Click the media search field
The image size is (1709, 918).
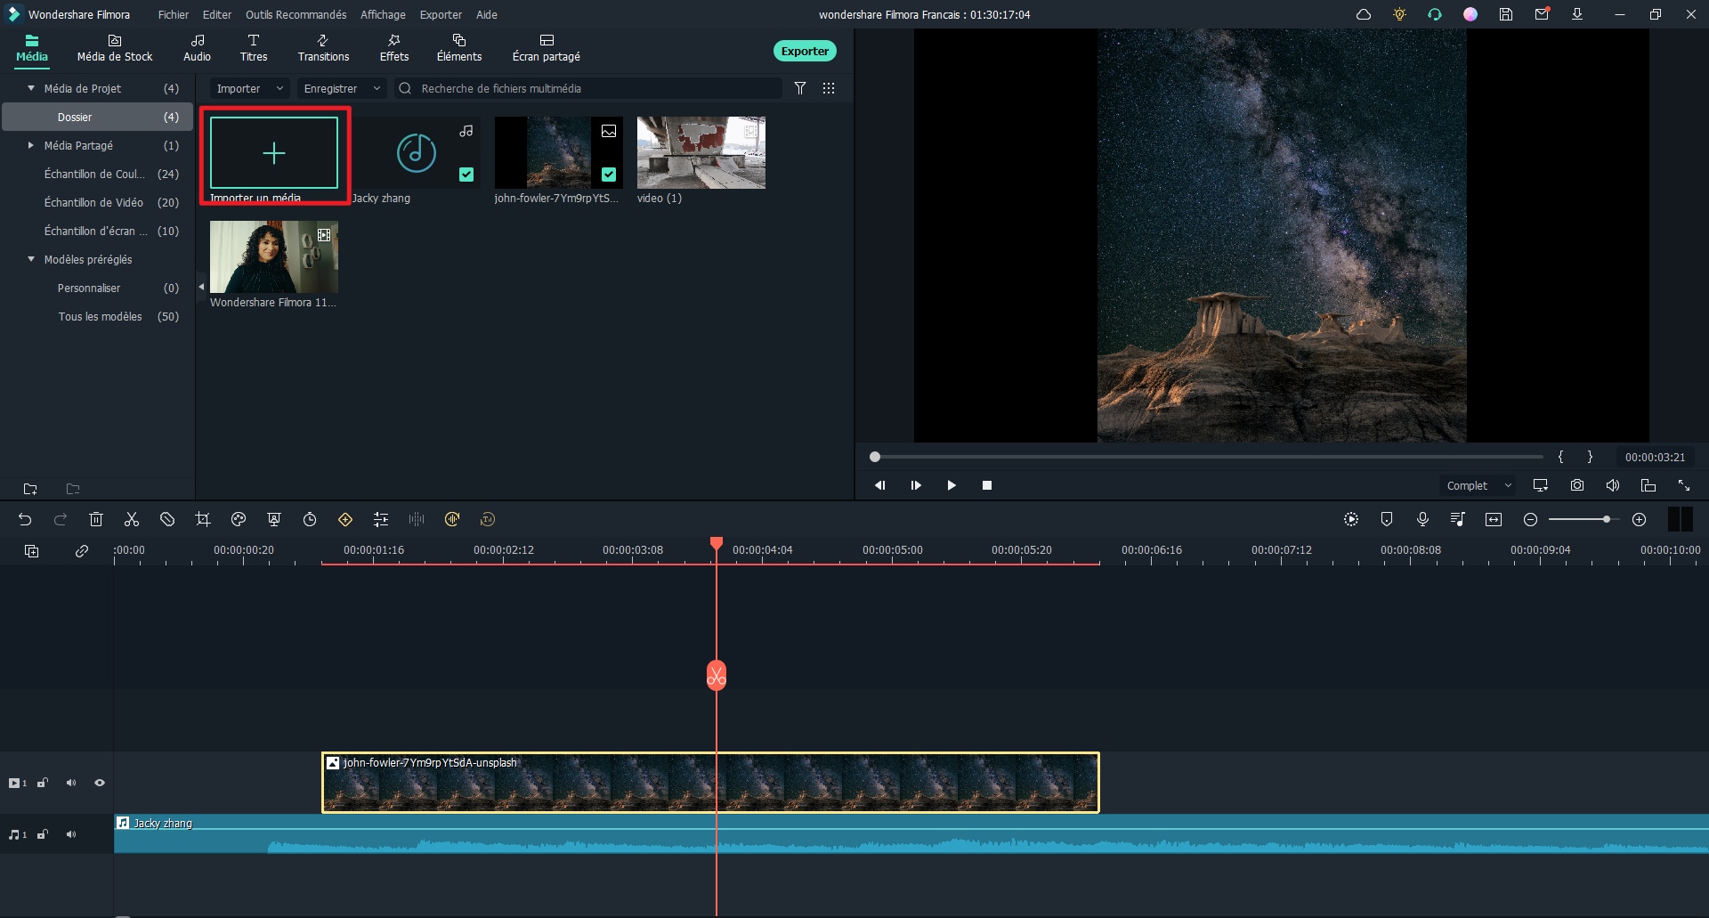(x=588, y=88)
